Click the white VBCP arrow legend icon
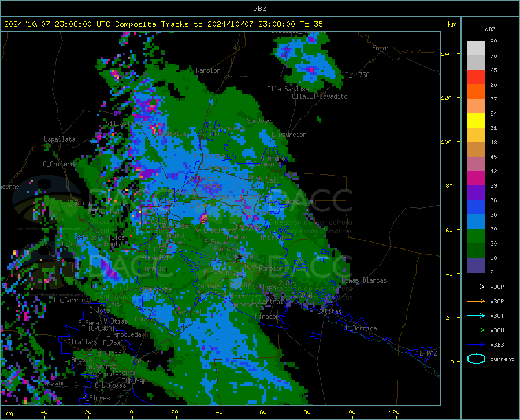This screenshot has height=420, width=520. tap(476, 287)
